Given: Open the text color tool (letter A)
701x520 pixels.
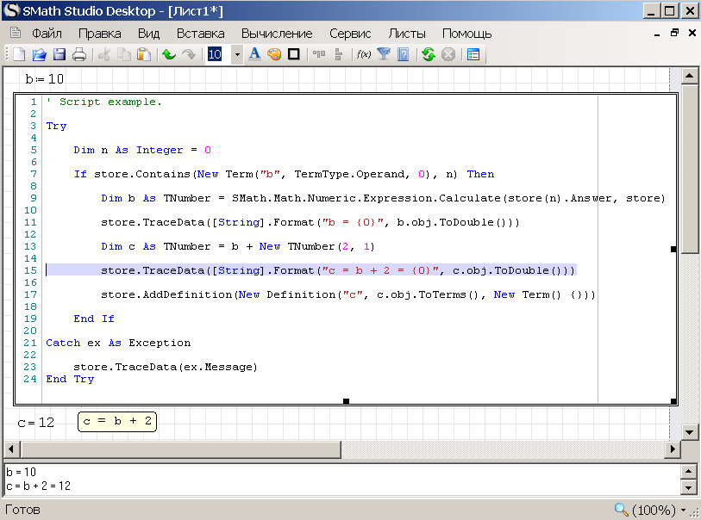Looking at the screenshot, I should tap(254, 54).
